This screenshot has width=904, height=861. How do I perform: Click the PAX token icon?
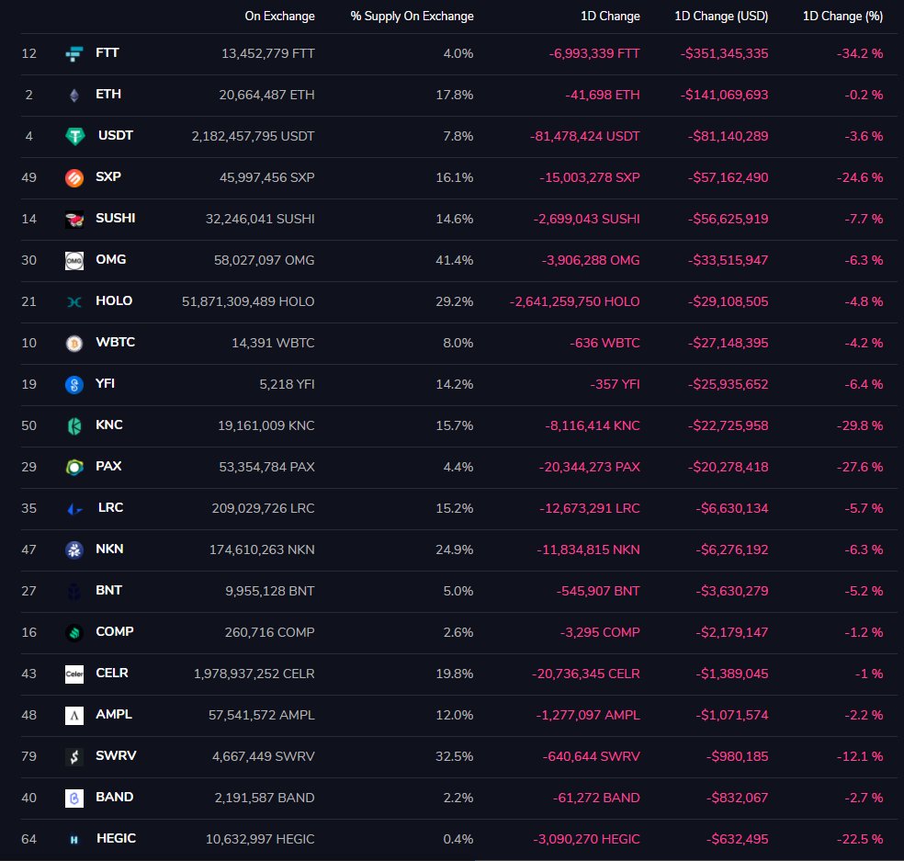[74, 467]
